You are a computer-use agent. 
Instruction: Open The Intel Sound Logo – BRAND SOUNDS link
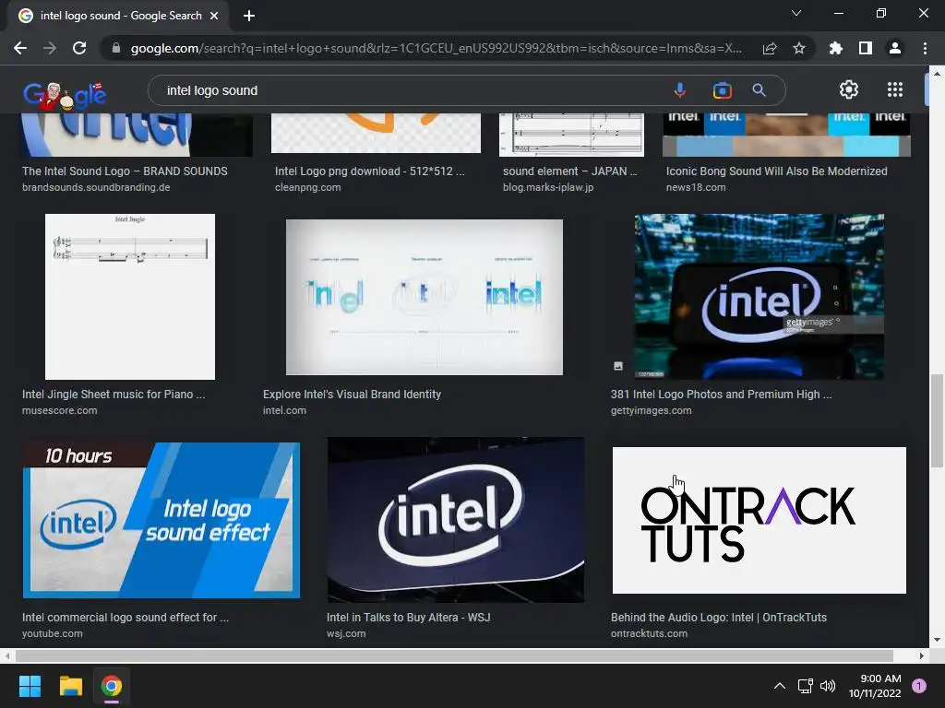[125, 171]
